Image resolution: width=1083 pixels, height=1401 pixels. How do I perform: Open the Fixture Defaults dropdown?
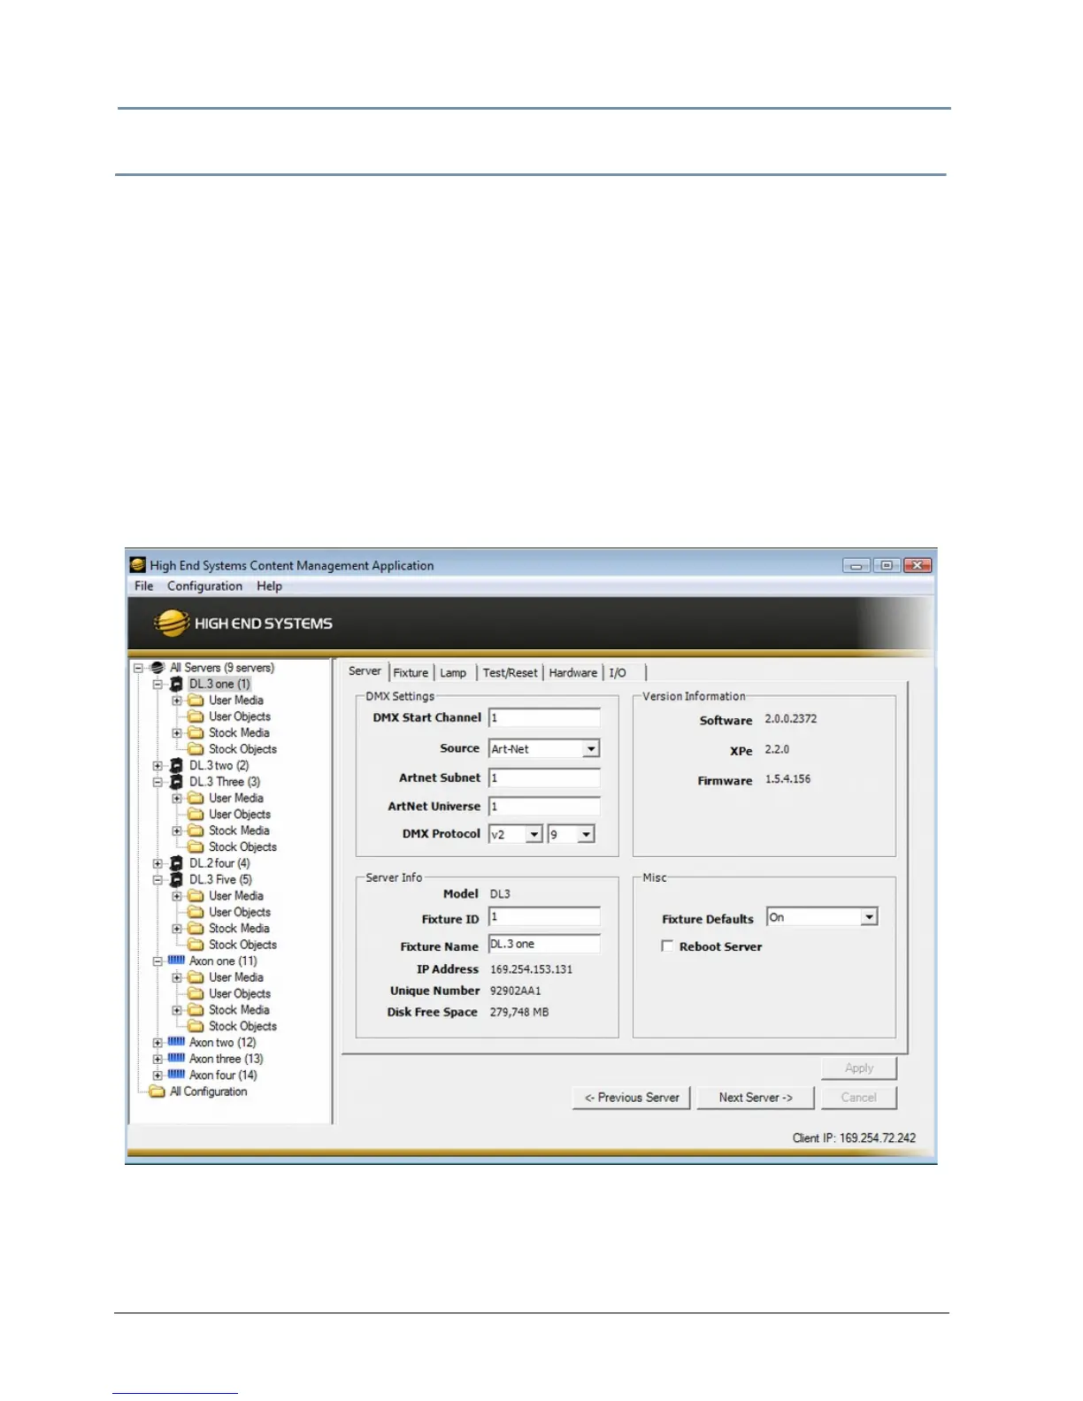[870, 917]
